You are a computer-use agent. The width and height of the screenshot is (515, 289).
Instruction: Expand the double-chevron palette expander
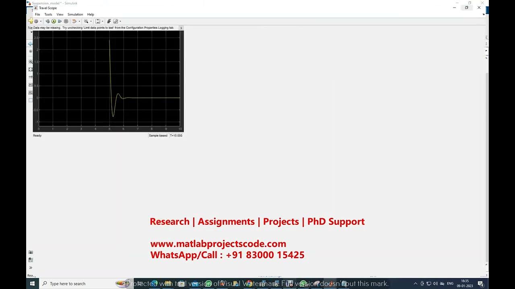(31, 268)
